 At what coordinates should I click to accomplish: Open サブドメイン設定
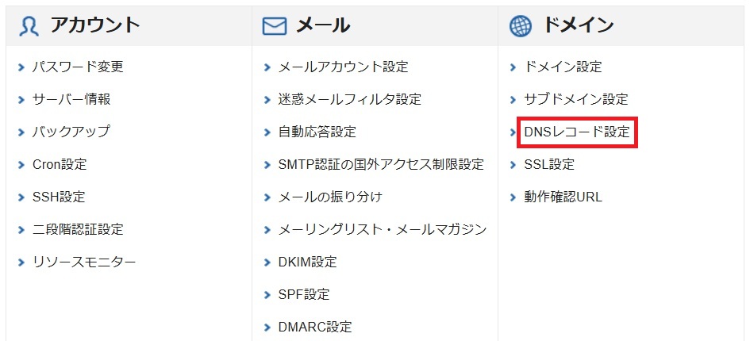click(576, 99)
